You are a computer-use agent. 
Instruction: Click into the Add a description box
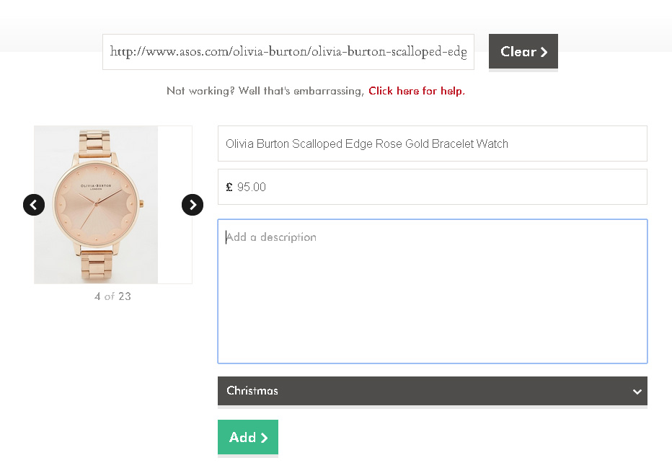click(433, 291)
